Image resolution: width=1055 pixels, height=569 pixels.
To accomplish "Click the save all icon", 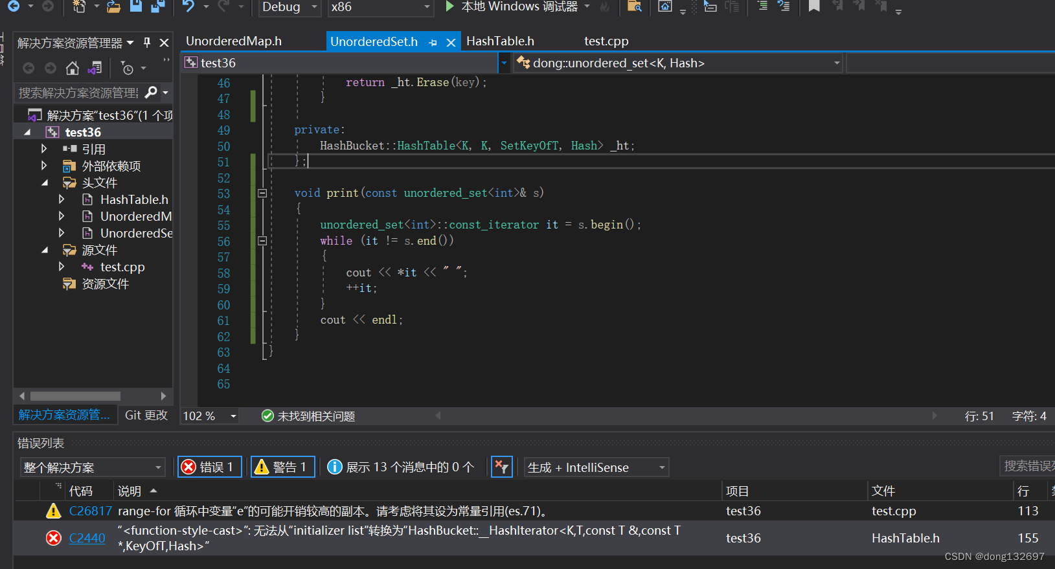I will tap(158, 6).
